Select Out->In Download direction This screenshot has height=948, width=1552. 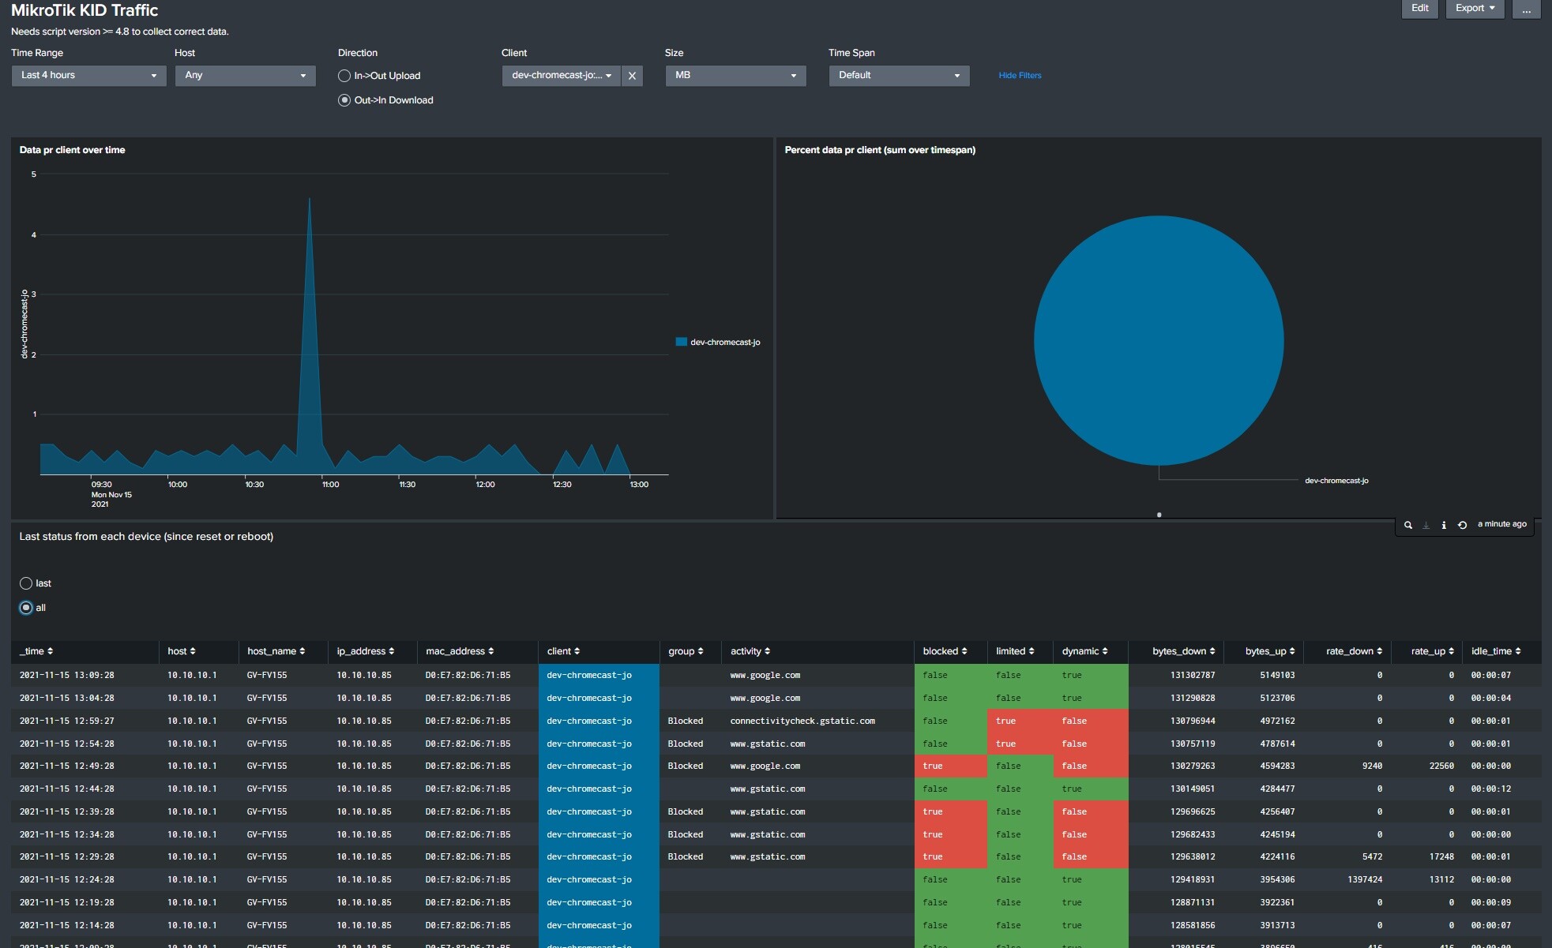click(x=344, y=100)
